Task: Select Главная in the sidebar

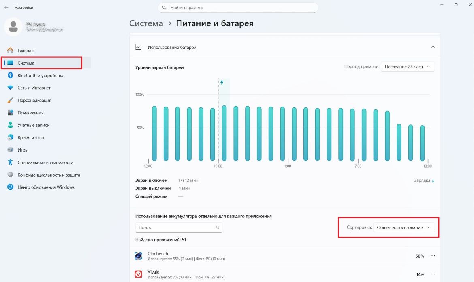Action: point(25,50)
